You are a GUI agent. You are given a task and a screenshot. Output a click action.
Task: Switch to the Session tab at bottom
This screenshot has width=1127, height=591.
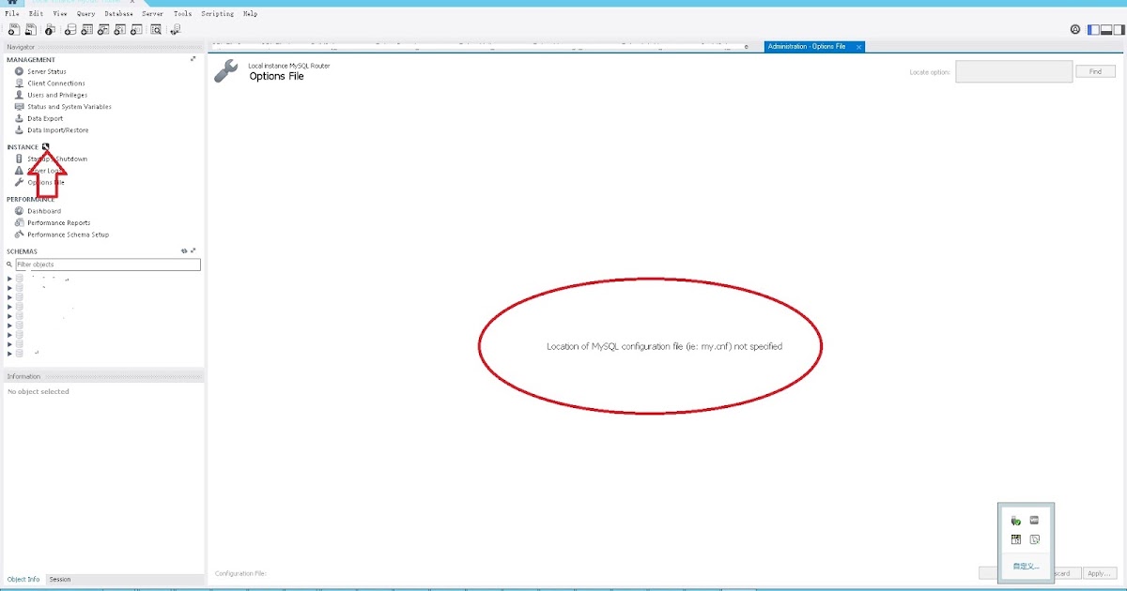[x=59, y=579]
